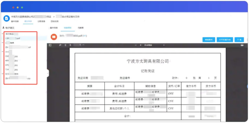Viewport: 249px width, 125px height.
Task: Select the ZB-…pdf file in tree
Action: point(18,47)
